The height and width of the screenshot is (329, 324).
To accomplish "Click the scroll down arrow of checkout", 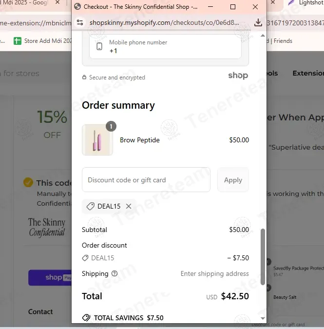I will coord(263,318).
